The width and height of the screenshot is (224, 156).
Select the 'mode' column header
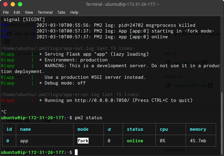[x=83, y=129]
